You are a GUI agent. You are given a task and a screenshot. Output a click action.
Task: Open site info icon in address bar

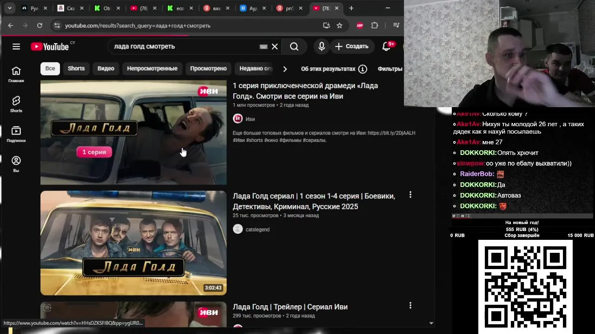click(x=57, y=26)
